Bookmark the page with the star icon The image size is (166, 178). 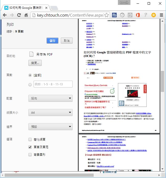click(106, 15)
